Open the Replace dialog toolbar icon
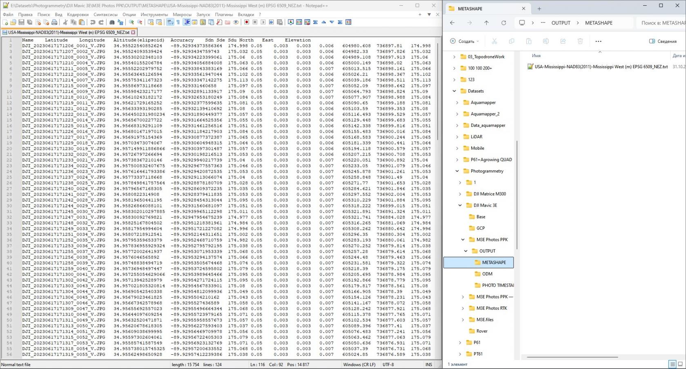686x369 pixels. pyautogui.click(x=120, y=22)
